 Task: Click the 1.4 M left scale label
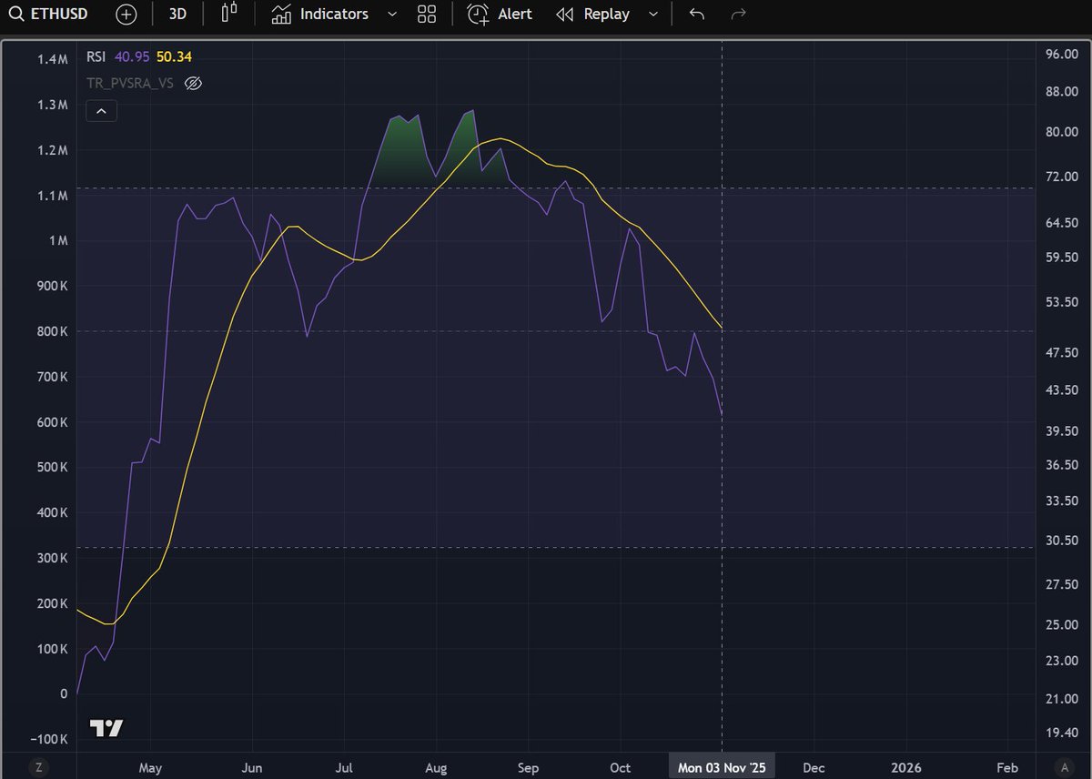52,59
